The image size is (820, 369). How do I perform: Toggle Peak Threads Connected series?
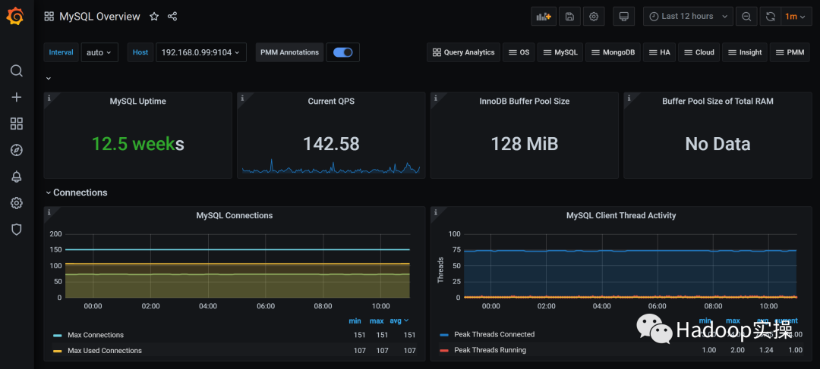click(494, 335)
